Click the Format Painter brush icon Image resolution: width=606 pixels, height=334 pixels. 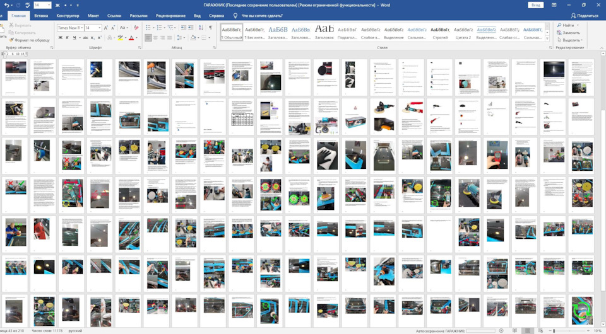pyautogui.click(x=11, y=40)
